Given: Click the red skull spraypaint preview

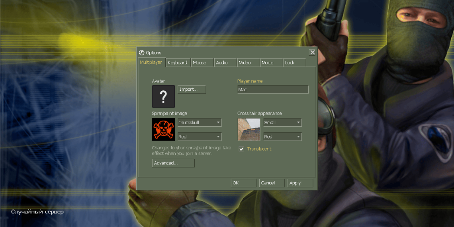Looking at the screenshot, I should point(163,129).
